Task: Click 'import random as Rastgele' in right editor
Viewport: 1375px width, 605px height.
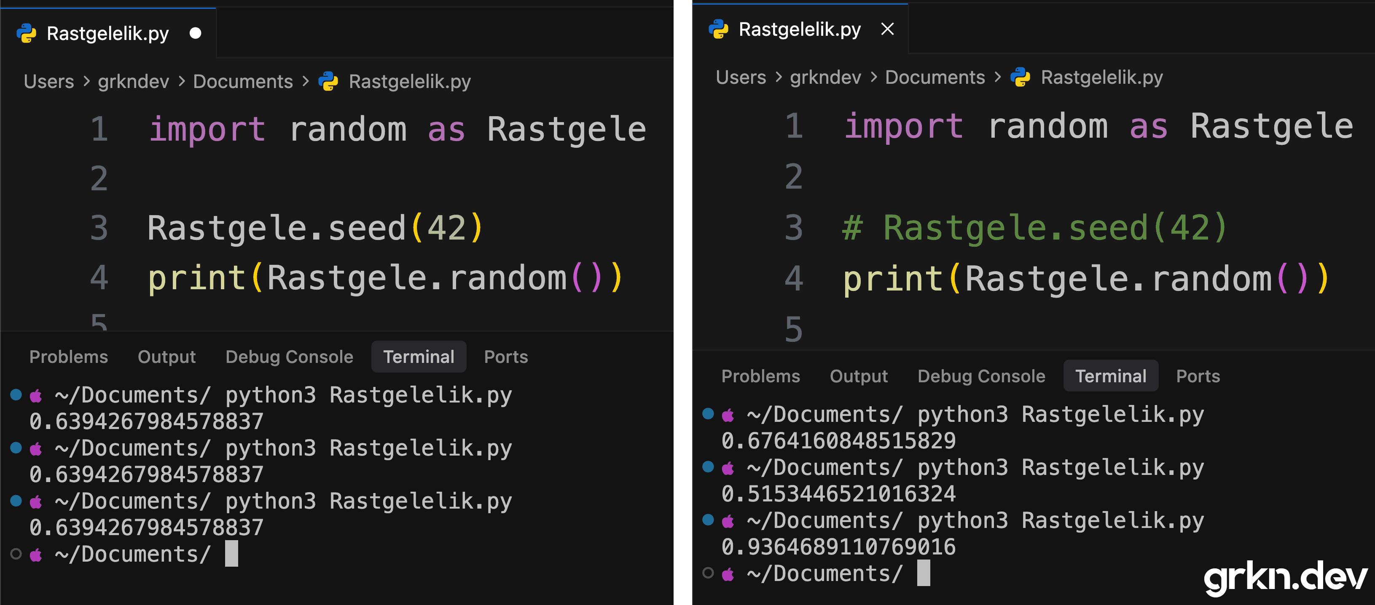Action: [1098, 127]
